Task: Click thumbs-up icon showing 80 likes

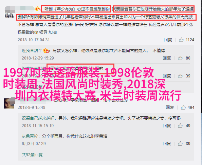Action: [x=180, y=58]
